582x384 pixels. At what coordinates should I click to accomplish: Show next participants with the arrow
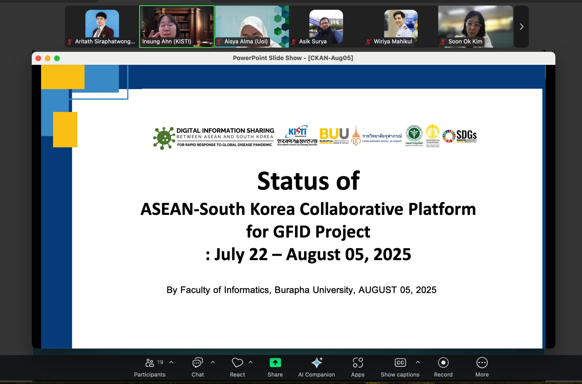[x=521, y=27]
